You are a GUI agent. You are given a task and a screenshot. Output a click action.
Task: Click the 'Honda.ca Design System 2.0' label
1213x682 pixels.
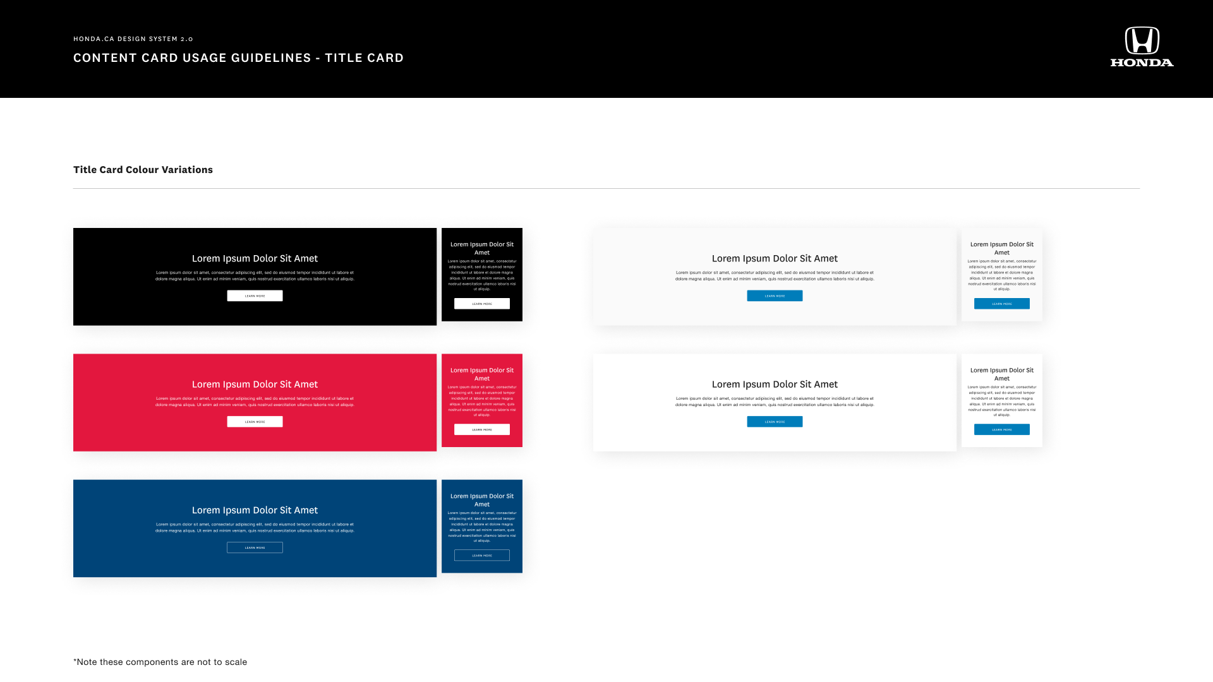(133, 39)
